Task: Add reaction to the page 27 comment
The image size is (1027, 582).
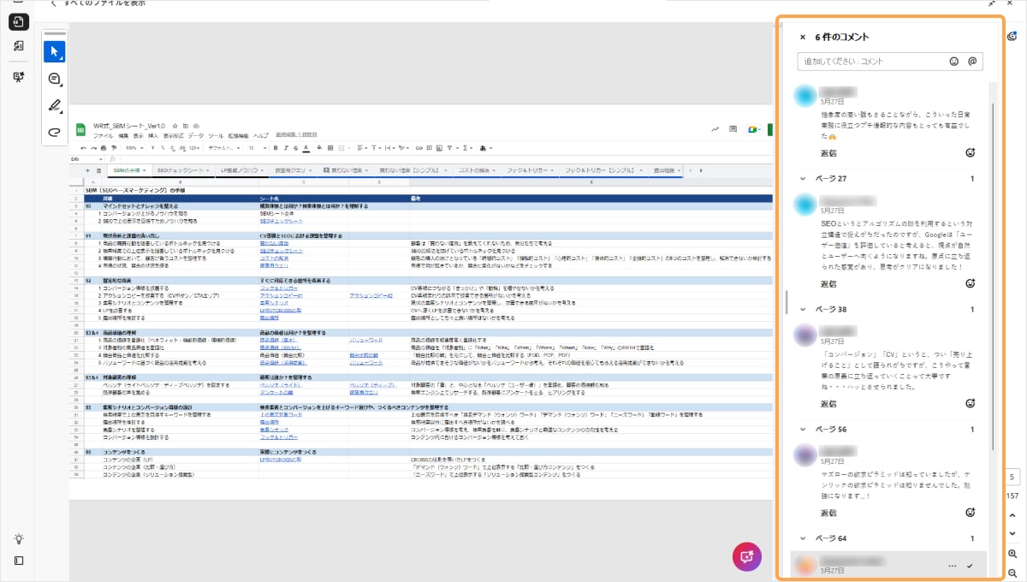Action: coord(970,283)
